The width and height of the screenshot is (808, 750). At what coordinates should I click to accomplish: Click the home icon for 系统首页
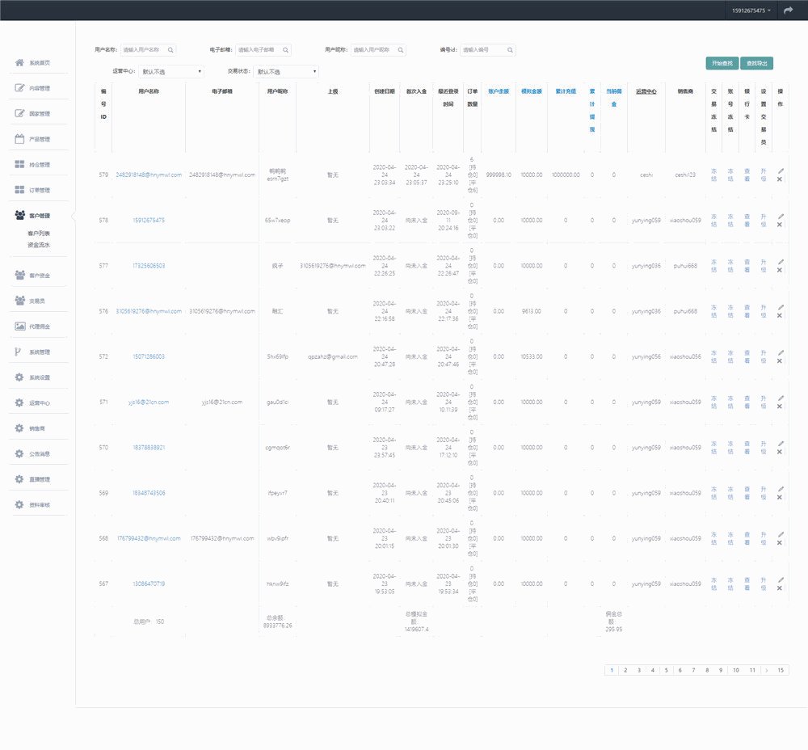point(19,63)
